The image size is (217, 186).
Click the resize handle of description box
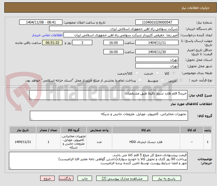pyautogui.click(x=31, y=98)
